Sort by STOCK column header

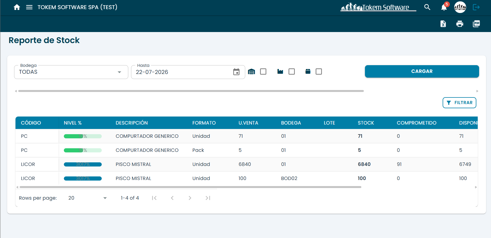pyautogui.click(x=366, y=123)
